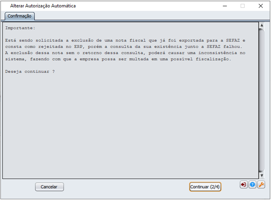Image resolution: width=271 pixels, height=200 pixels.
Task: Click the line starting 'consta como rejeitada'
Action: pos(124,47)
